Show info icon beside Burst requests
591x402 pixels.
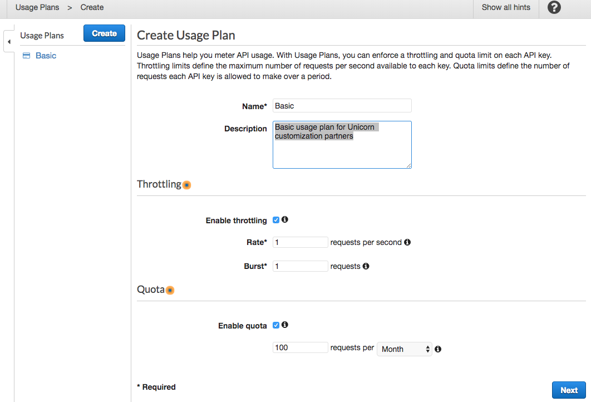point(366,266)
